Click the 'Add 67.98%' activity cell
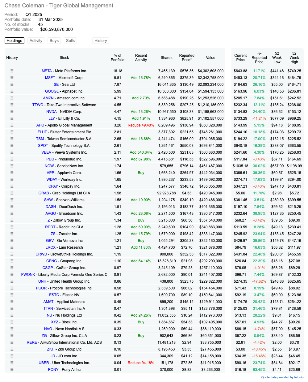The height and width of the screenshot is (382, 308). [141, 159]
